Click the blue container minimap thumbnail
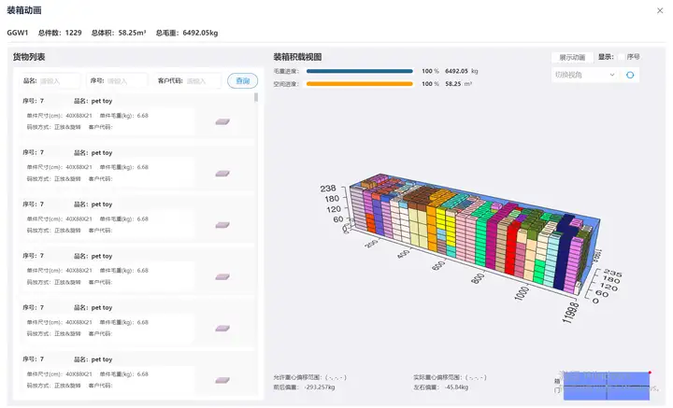 (607, 386)
